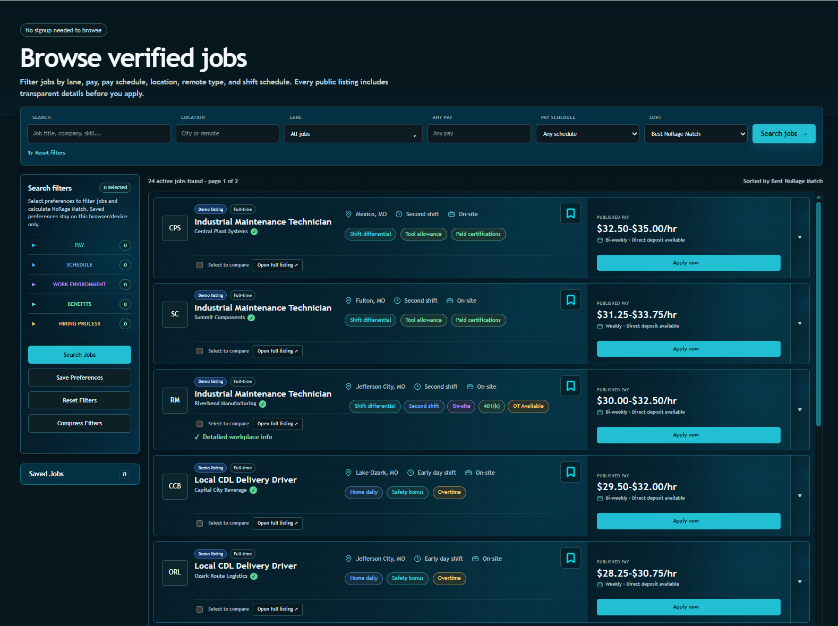Click the SC company logo tile
Screen dimensions: 838x626
[175, 314]
